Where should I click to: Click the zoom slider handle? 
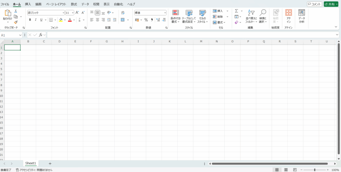(315, 170)
